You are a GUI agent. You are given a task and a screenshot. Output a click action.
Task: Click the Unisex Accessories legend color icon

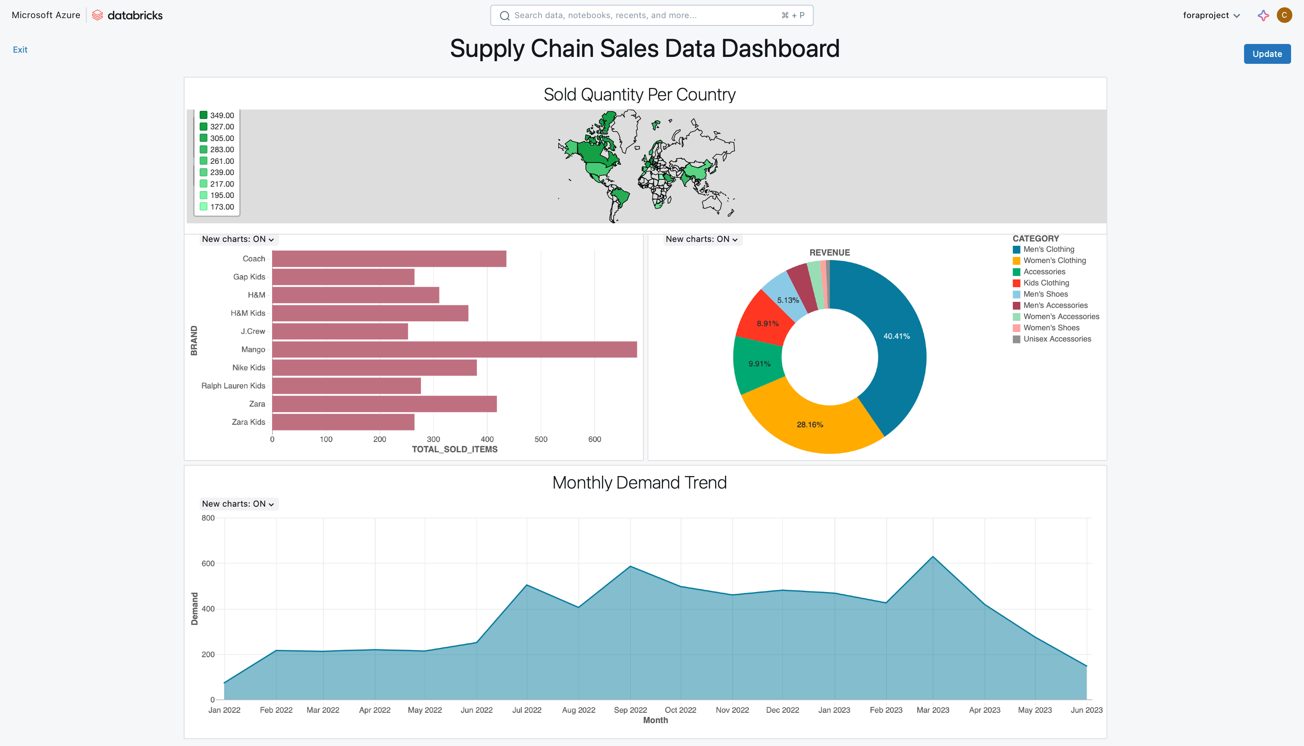[x=1016, y=339]
